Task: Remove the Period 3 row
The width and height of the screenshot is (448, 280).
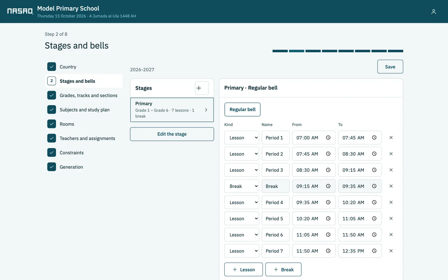Action: click(x=391, y=170)
